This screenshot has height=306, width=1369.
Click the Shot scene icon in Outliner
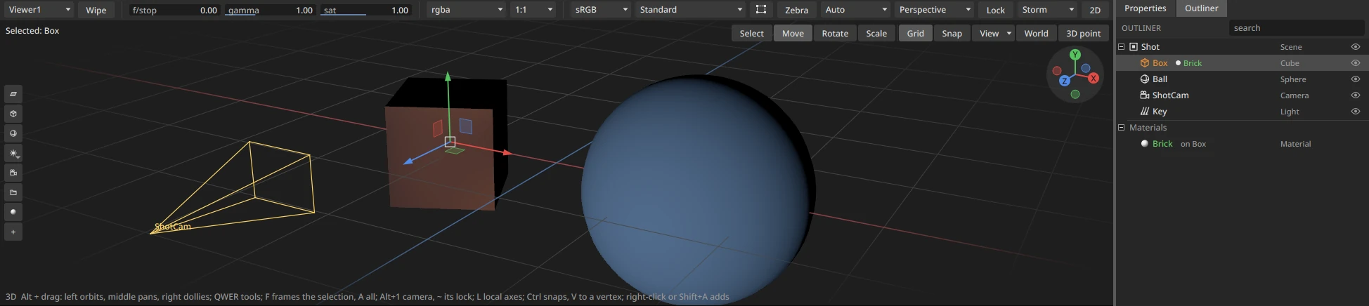[1134, 47]
